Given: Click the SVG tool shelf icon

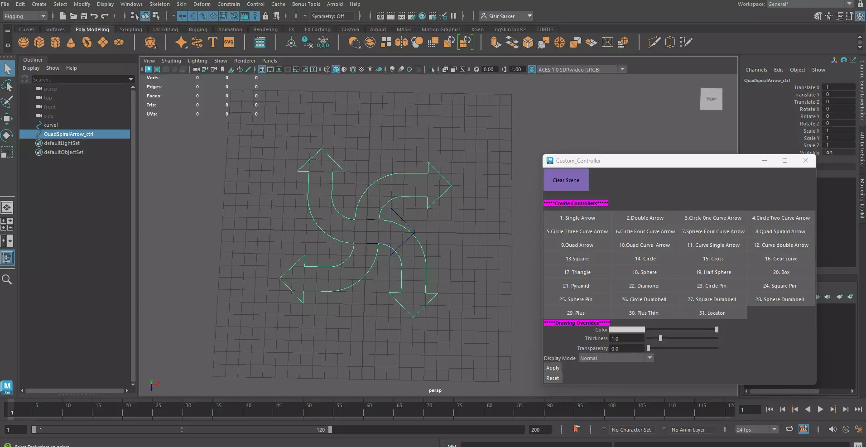Looking at the screenshot, I should point(229,43).
